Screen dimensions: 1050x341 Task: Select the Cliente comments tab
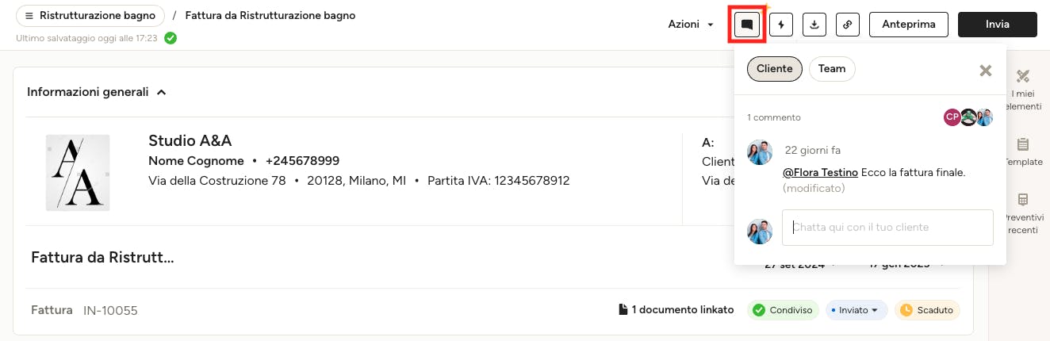tap(775, 69)
